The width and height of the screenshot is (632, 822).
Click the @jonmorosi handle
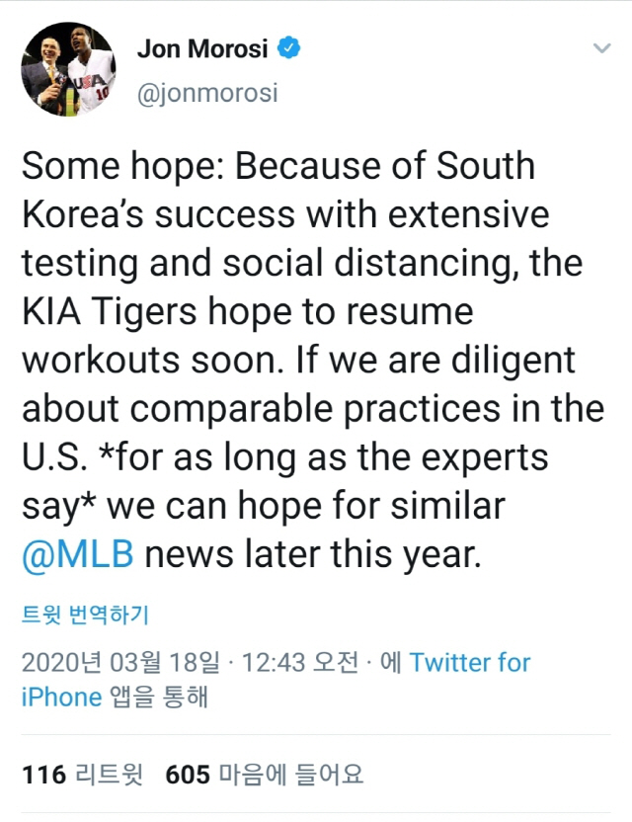[x=205, y=94]
